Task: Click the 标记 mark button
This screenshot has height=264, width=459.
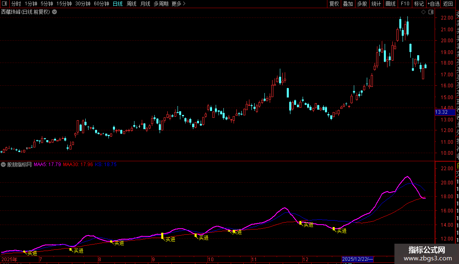Action: [419, 4]
